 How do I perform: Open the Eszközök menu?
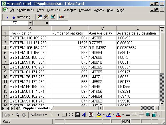[85, 10]
